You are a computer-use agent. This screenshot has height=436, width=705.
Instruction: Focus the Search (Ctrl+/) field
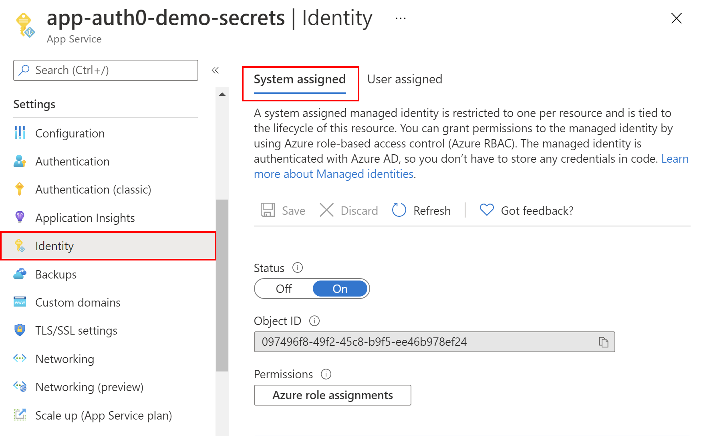(106, 70)
